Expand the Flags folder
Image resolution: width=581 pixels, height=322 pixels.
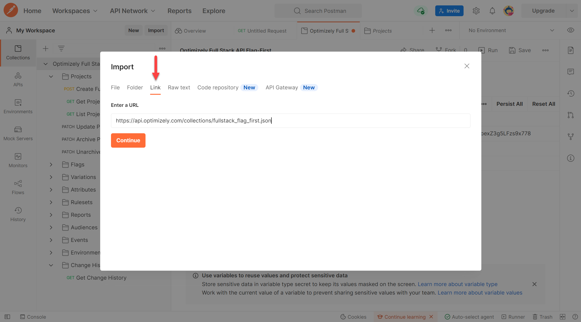[51, 164]
